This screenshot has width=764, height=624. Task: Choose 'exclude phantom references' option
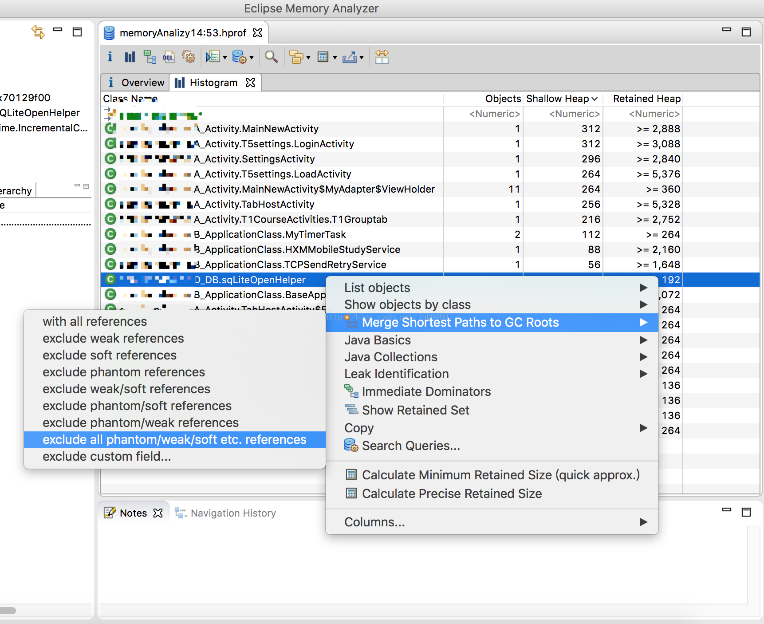175,372
